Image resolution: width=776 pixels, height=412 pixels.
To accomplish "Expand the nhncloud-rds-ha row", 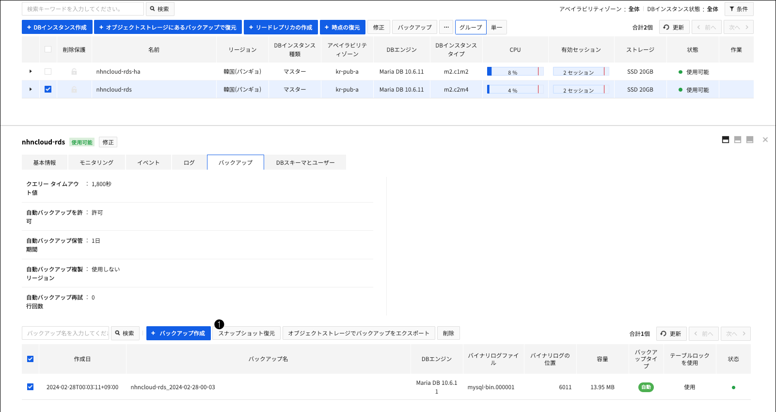I will 31,72.
